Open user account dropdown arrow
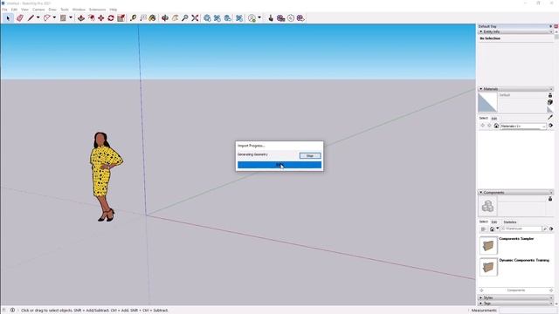 click(259, 17)
